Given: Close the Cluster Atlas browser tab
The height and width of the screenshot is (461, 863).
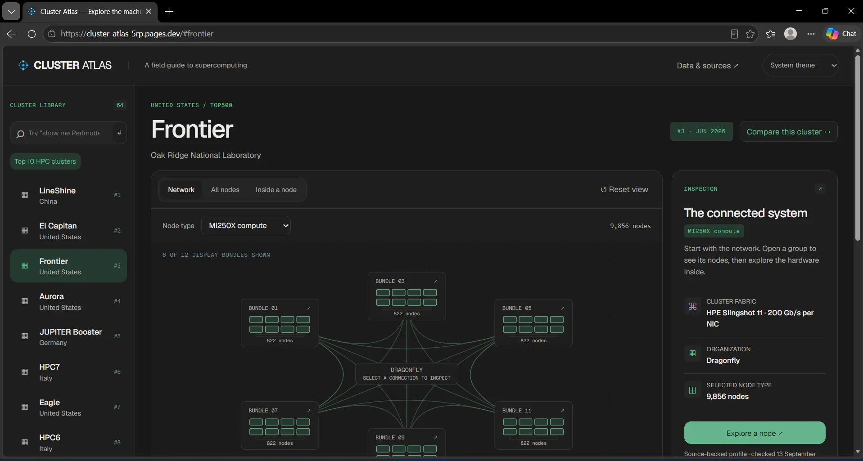Looking at the screenshot, I should coord(149,12).
